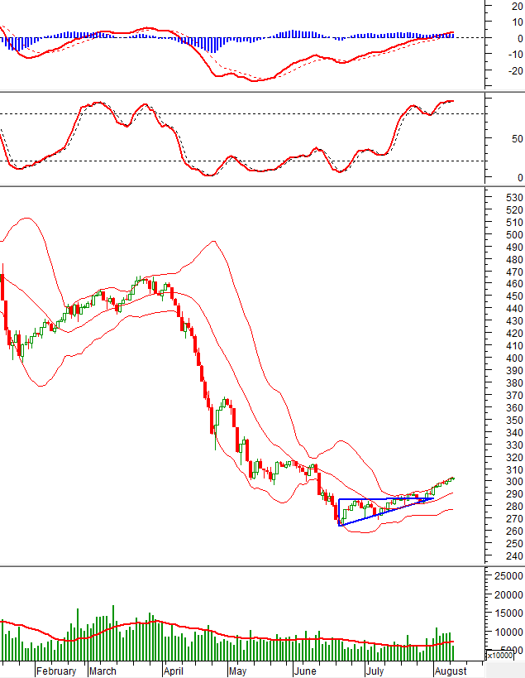Click the 390 price axis label
The height and width of the screenshot is (678, 525).
click(x=513, y=371)
